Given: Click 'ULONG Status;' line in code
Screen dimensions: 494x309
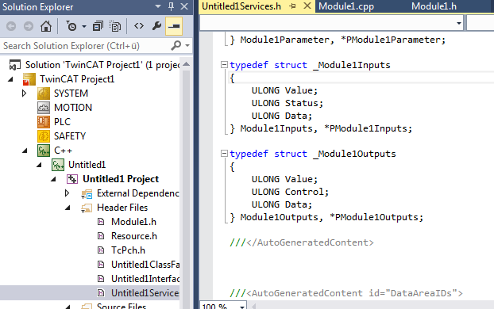Looking at the screenshot, I should [x=287, y=103].
